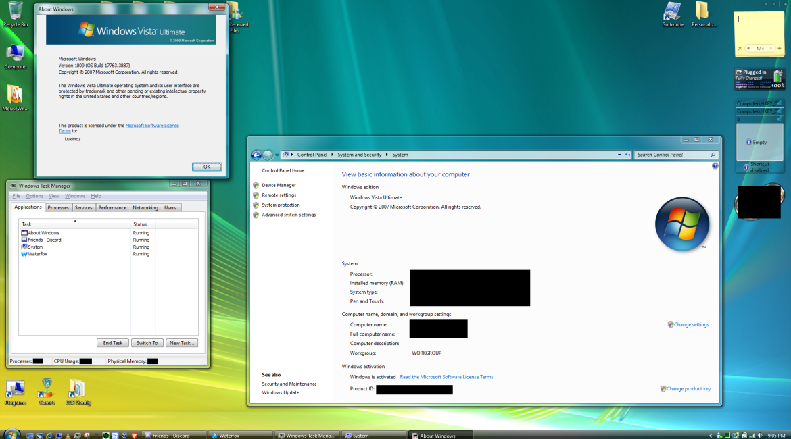
Task: Click the network signal tray icon
Action: coord(752,436)
